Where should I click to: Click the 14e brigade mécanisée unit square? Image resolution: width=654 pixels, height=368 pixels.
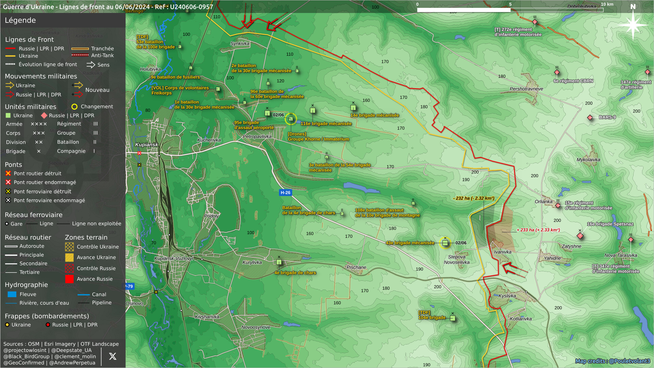click(353, 108)
